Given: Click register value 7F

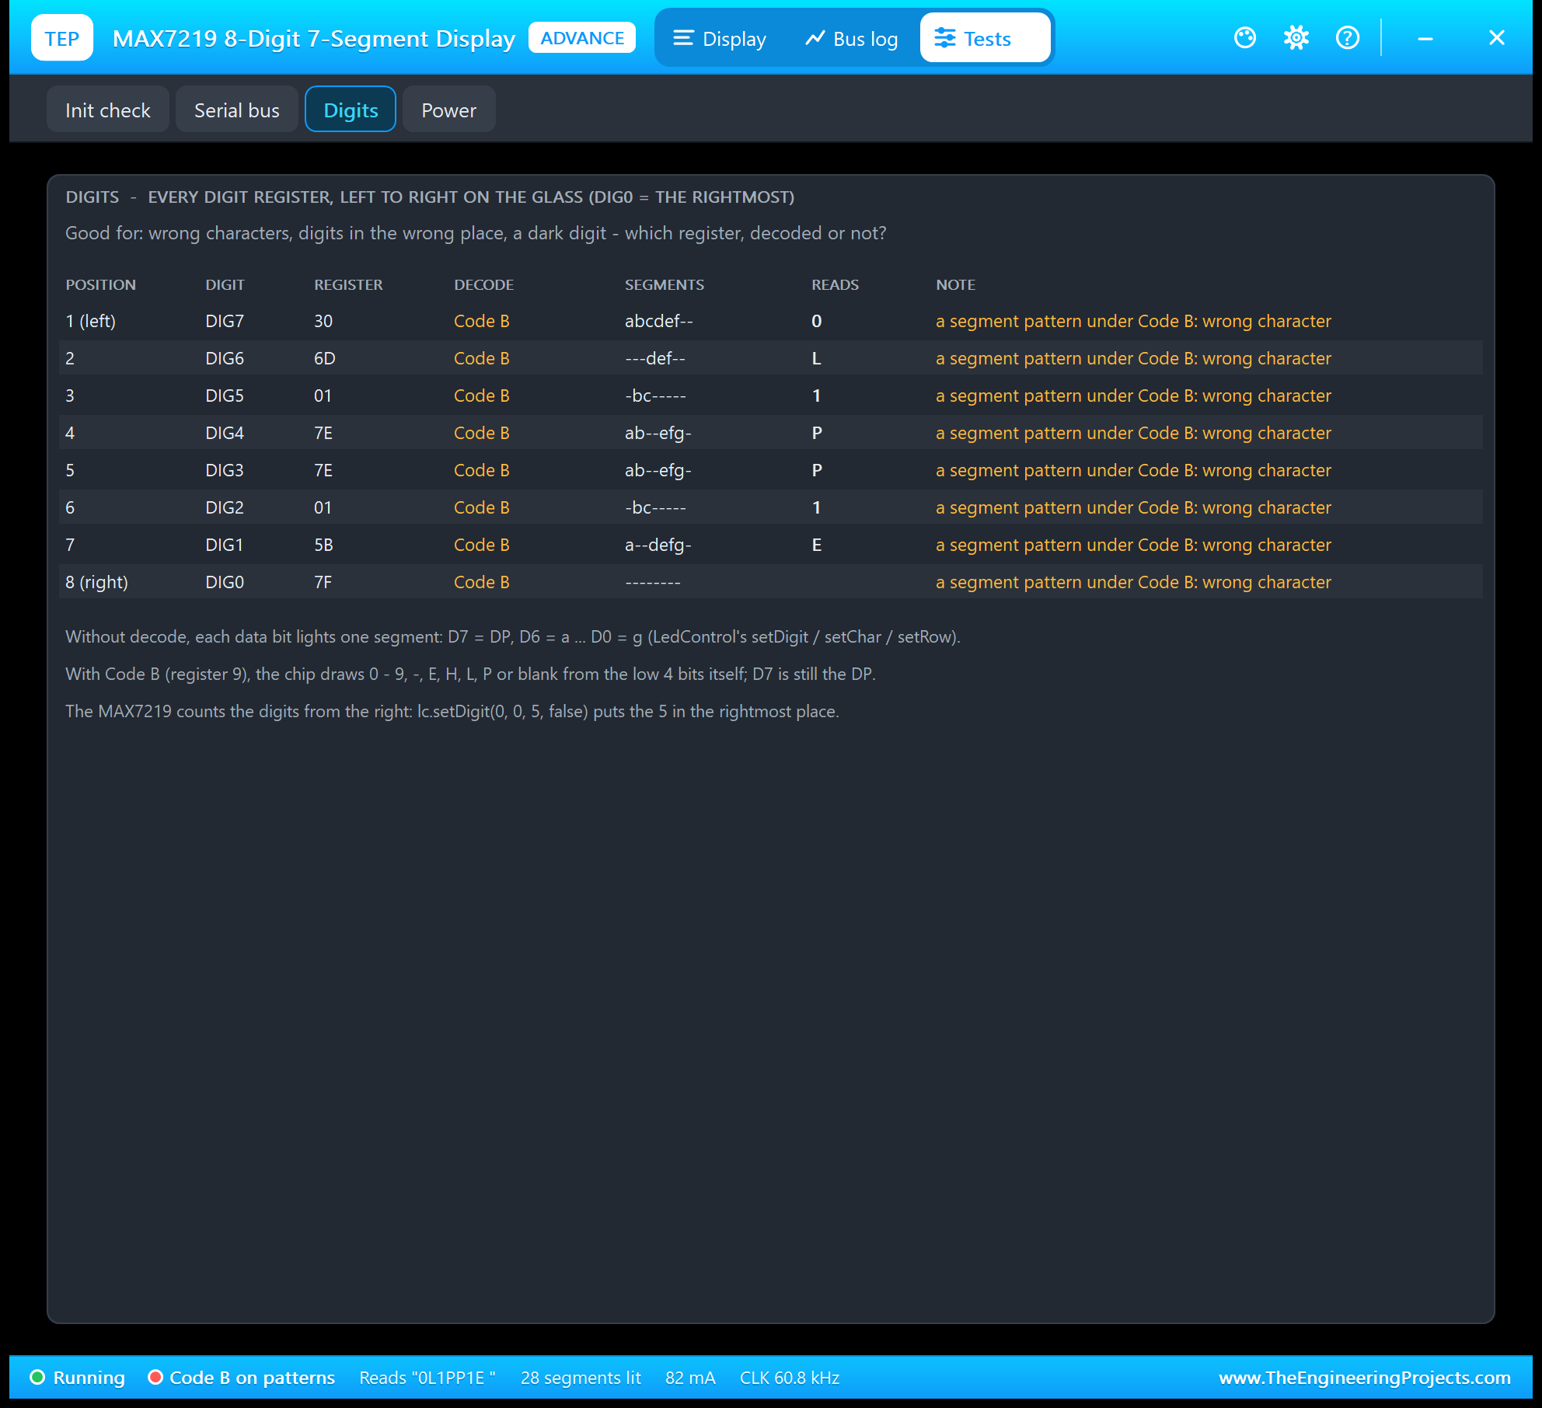Looking at the screenshot, I should tap(323, 582).
